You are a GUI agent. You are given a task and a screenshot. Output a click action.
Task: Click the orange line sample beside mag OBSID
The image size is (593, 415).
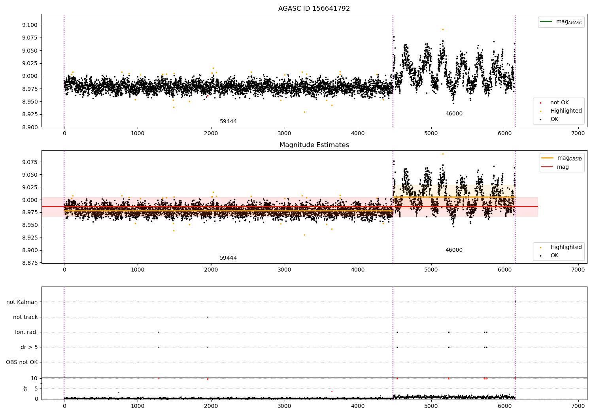(x=547, y=158)
